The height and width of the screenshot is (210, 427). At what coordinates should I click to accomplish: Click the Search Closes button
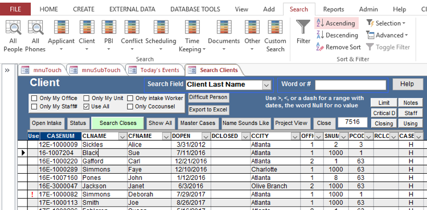(x=118, y=123)
